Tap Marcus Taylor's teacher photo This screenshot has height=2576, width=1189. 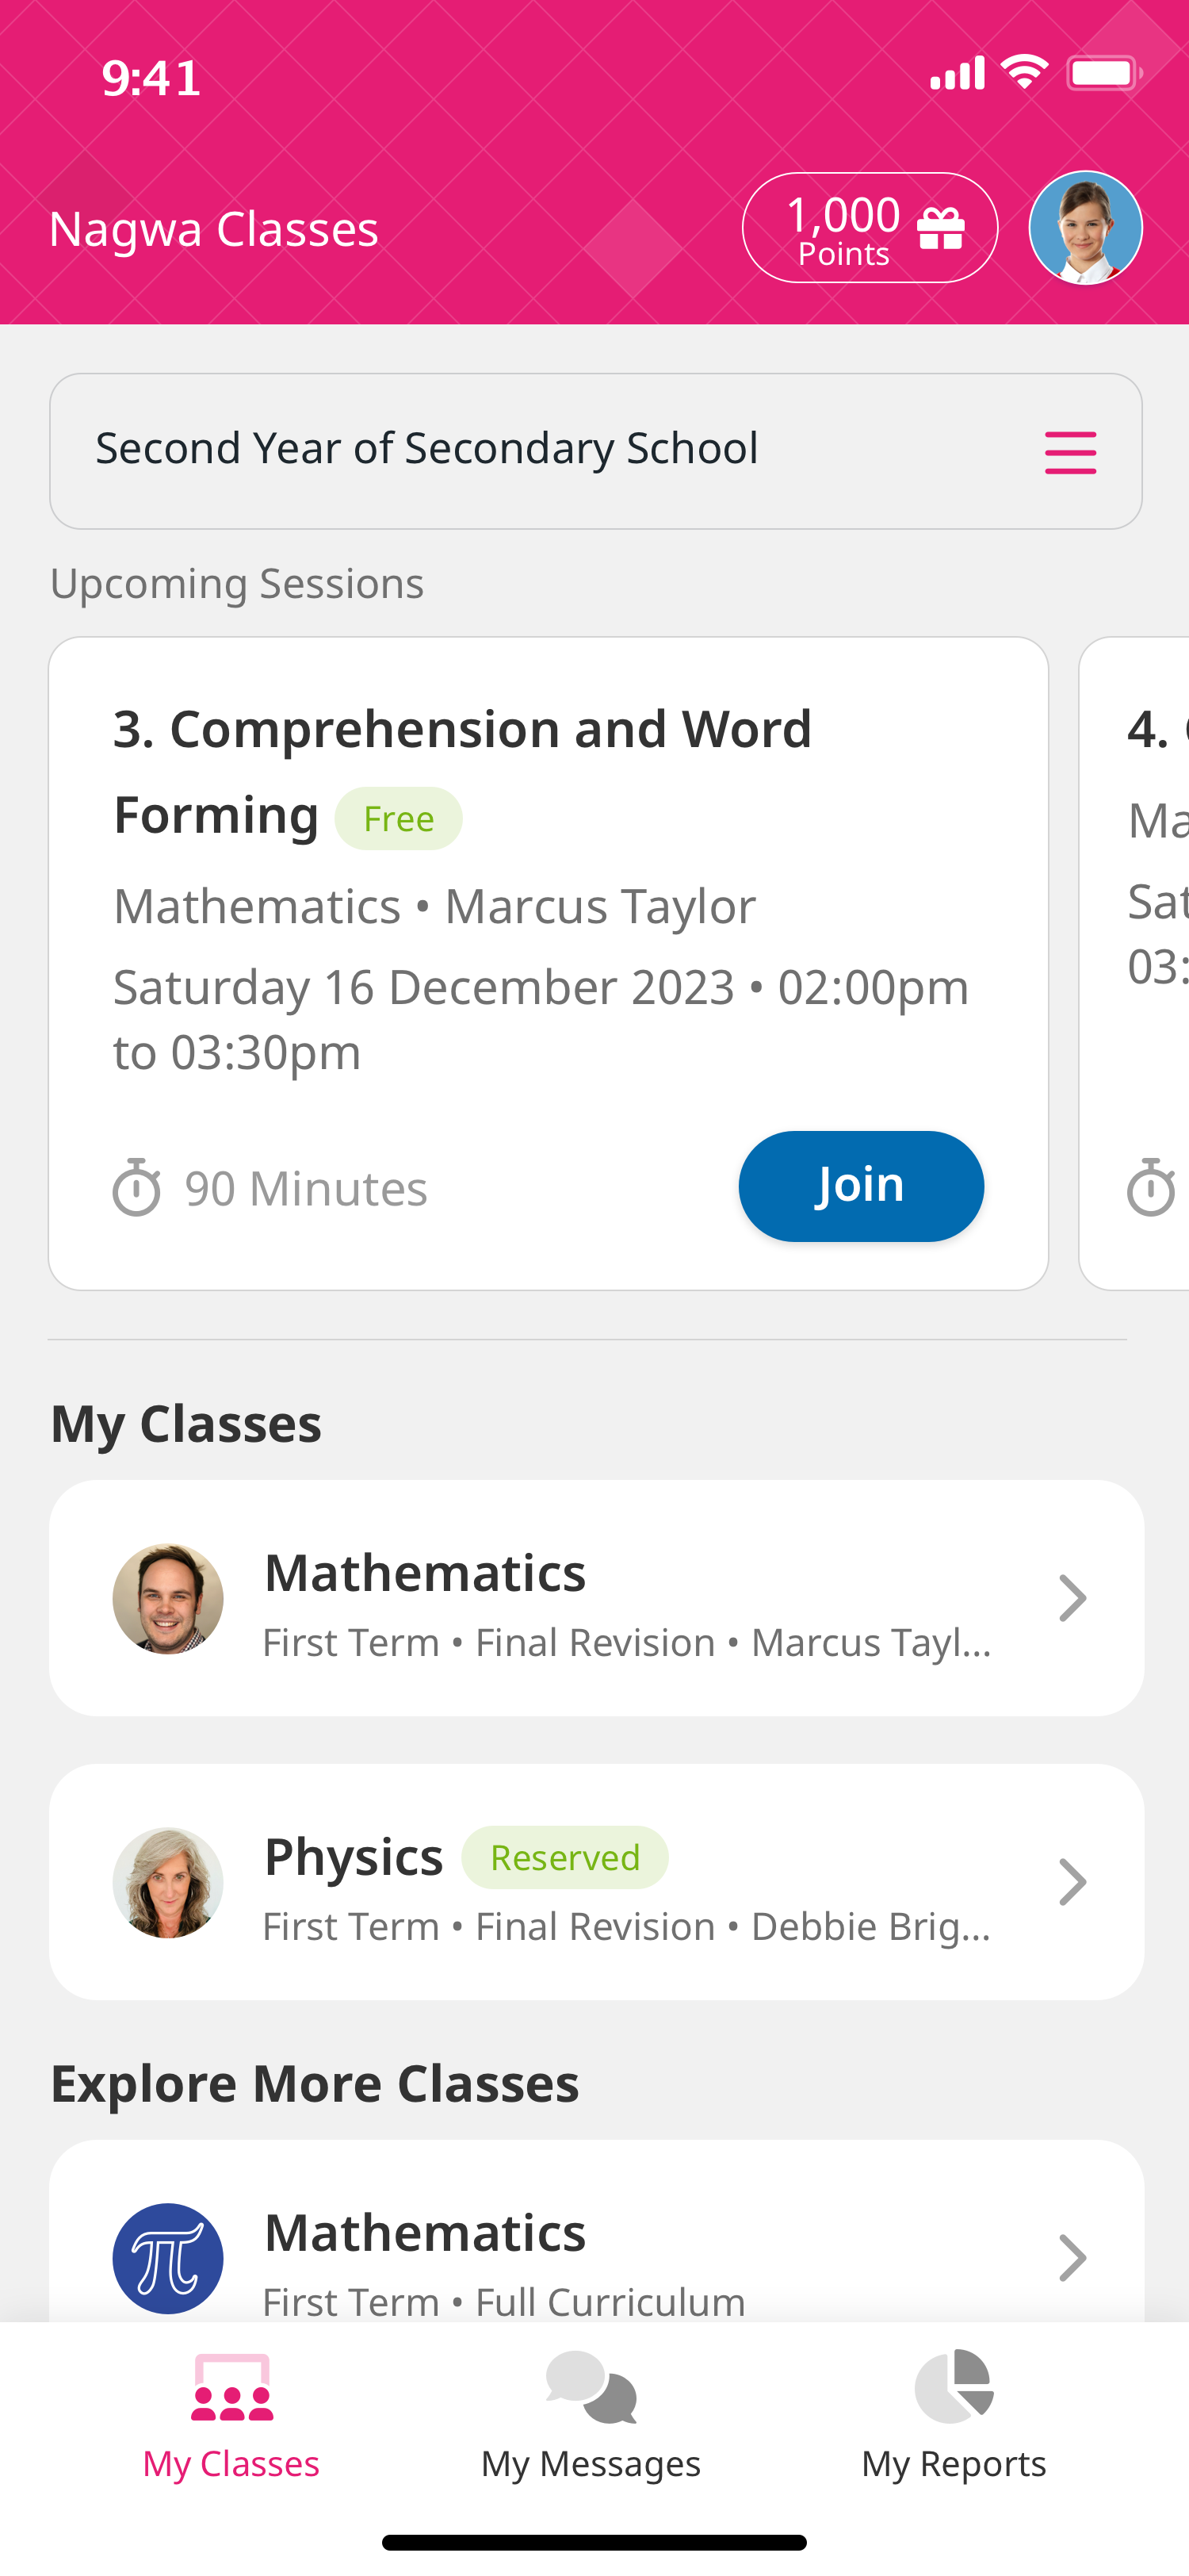click(x=168, y=1598)
